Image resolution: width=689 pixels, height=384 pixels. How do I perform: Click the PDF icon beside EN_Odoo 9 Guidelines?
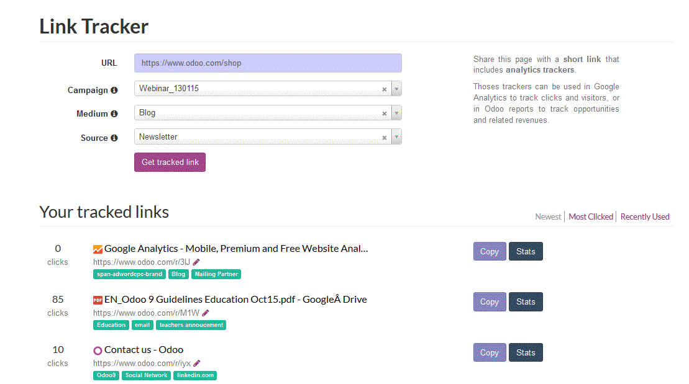pyautogui.click(x=98, y=299)
